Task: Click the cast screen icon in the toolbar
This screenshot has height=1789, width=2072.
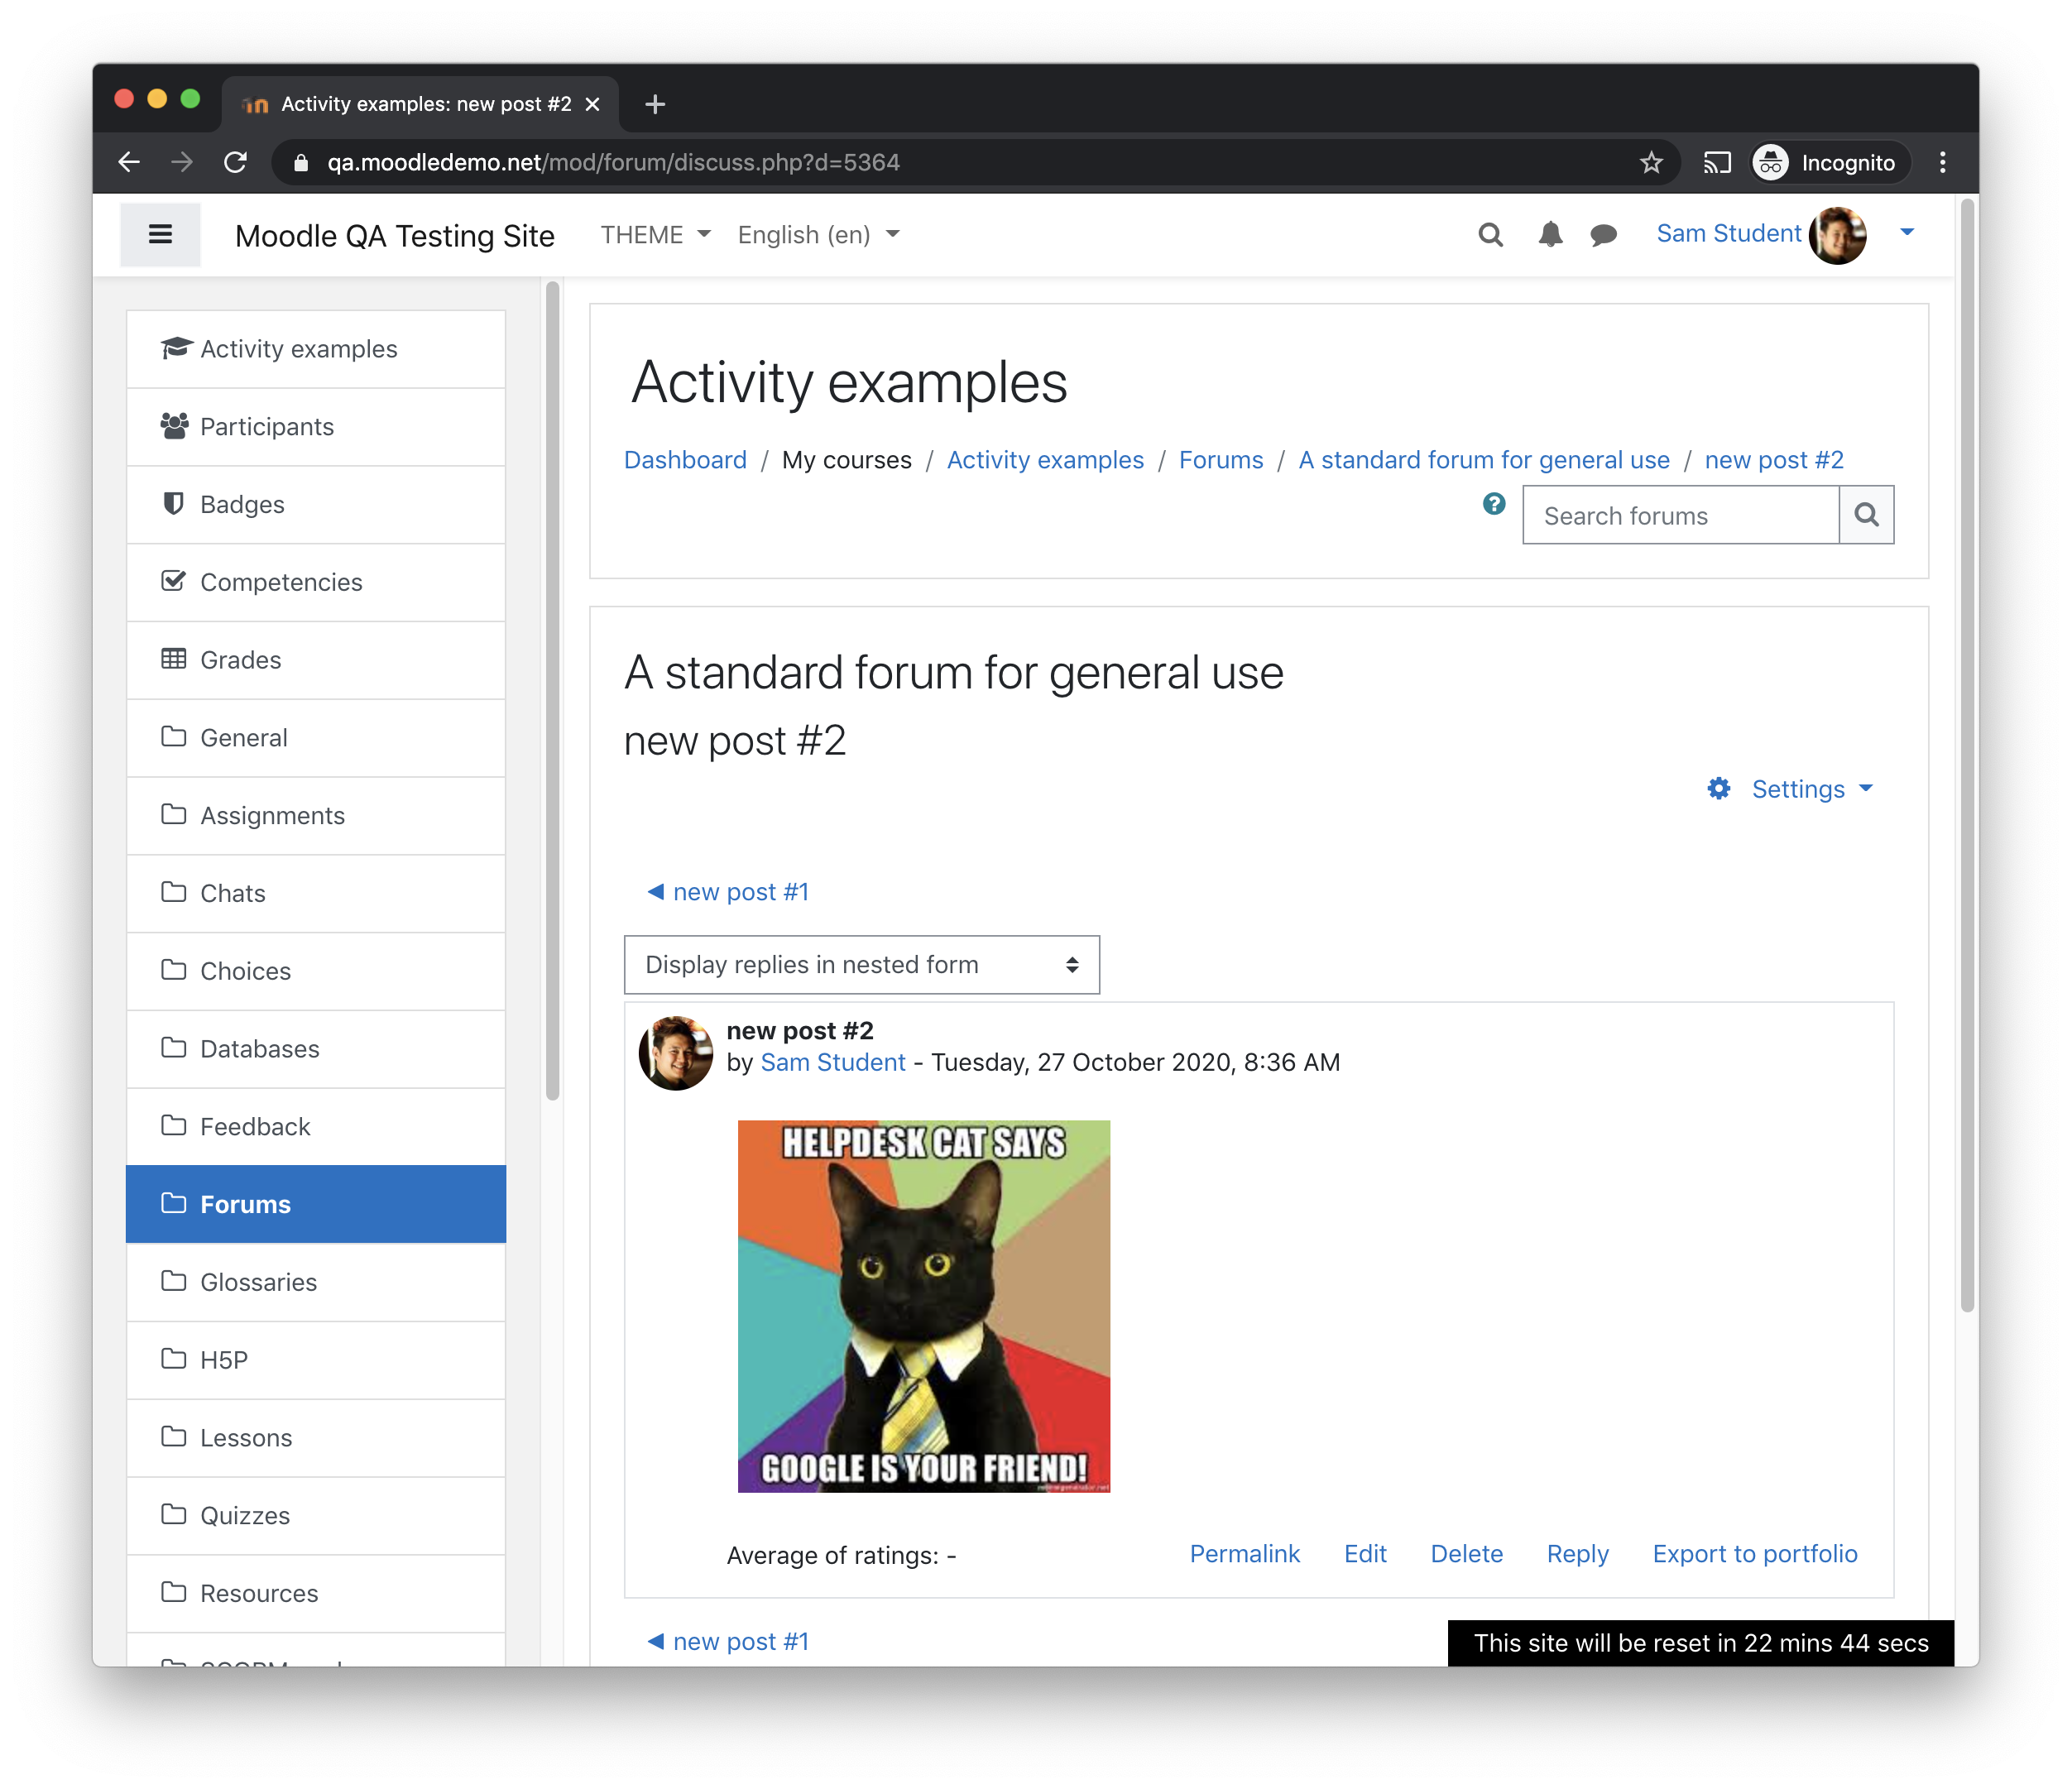Action: coord(1717,162)
